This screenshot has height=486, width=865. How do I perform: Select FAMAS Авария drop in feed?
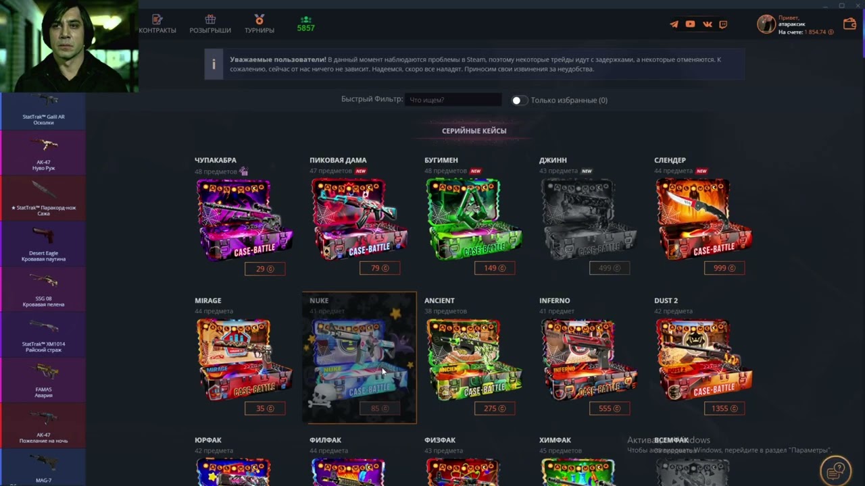[x=43, y=379]
